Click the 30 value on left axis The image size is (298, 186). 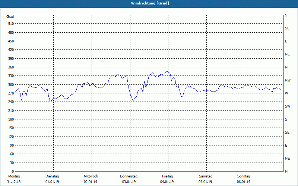coord(12,163)
